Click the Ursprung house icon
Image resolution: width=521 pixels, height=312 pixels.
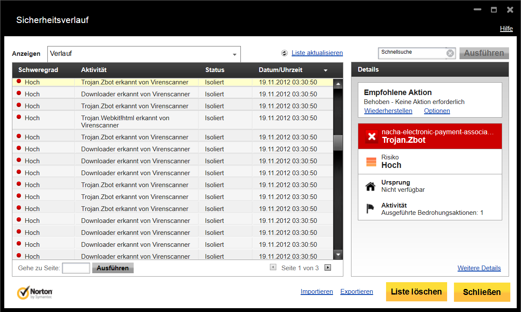(x=371, y=186)
